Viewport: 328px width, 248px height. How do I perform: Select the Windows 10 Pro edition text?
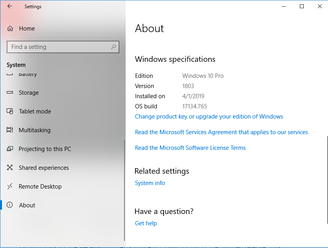203,76
